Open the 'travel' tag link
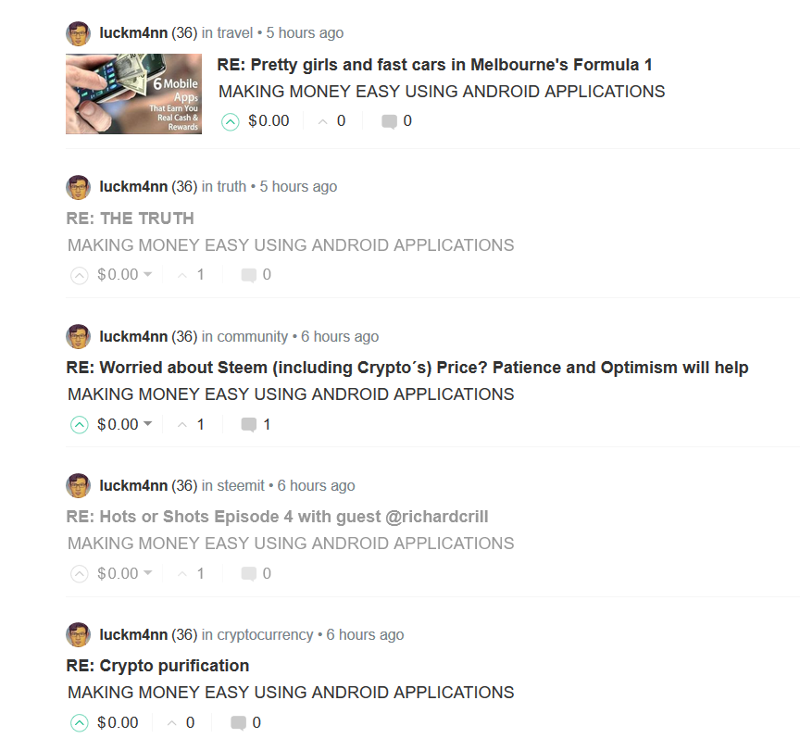Viewport: 800px width, 738px height. click(x=235, y=33)
